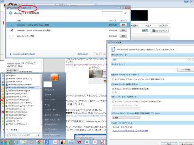Open the Gmail taskbar icon
This screenshot has width=194, height=145.
[x=55, y=142]
